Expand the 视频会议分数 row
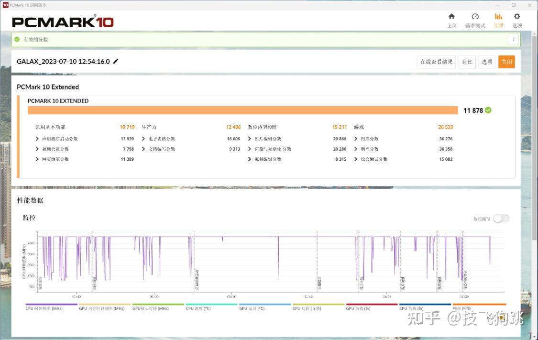 tap(37, 149)
